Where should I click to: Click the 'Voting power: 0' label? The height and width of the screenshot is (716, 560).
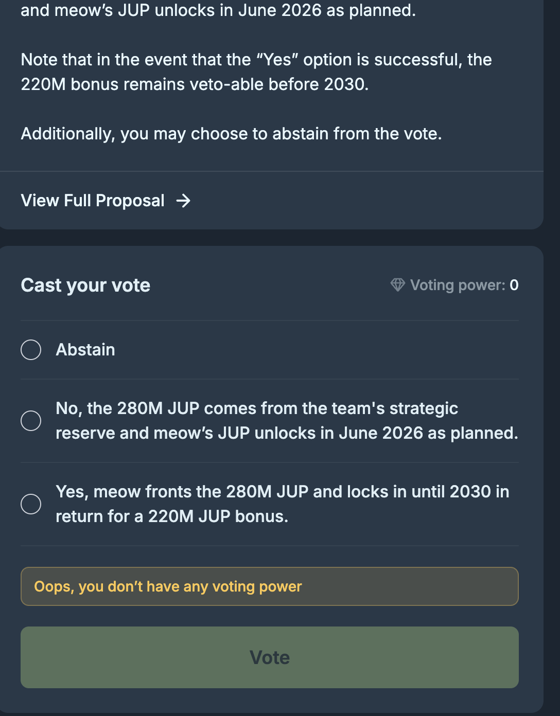click(x=457, y=285)
